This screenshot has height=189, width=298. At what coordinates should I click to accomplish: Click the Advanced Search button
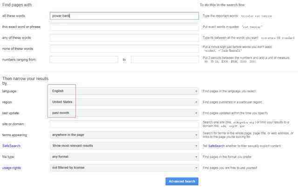click(x=182, y=182)
